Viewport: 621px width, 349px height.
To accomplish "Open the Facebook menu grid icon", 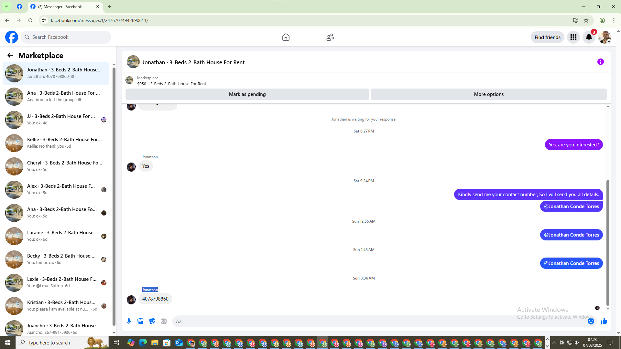I will click(573, 37).
